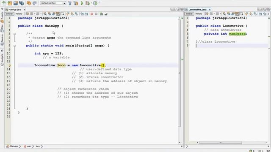
Task: Select History view in MainApp editor
Action: (x=19, y=14)
